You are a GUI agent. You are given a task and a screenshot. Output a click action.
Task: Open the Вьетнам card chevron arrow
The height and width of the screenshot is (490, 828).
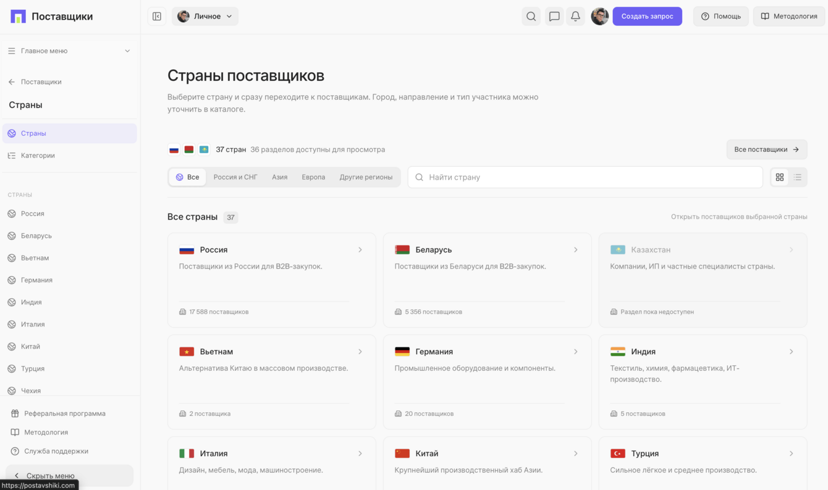(360, 352)
